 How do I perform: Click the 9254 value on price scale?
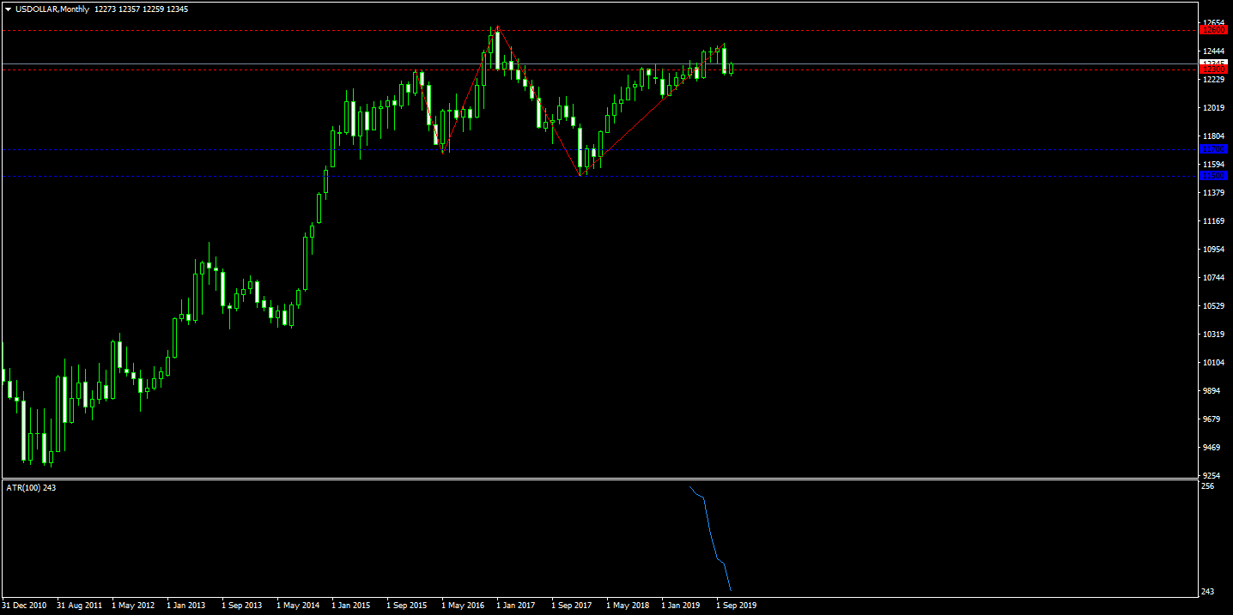coord(1212,475)
